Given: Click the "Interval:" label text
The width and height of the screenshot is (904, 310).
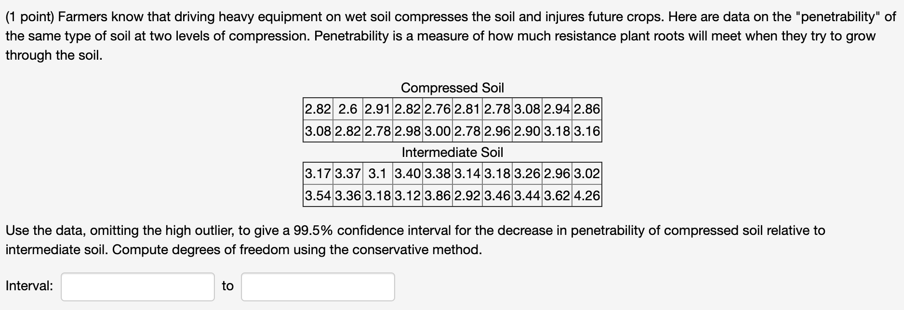Looking at the screenshot, I should pyautogui.click(x=29, y=286).
